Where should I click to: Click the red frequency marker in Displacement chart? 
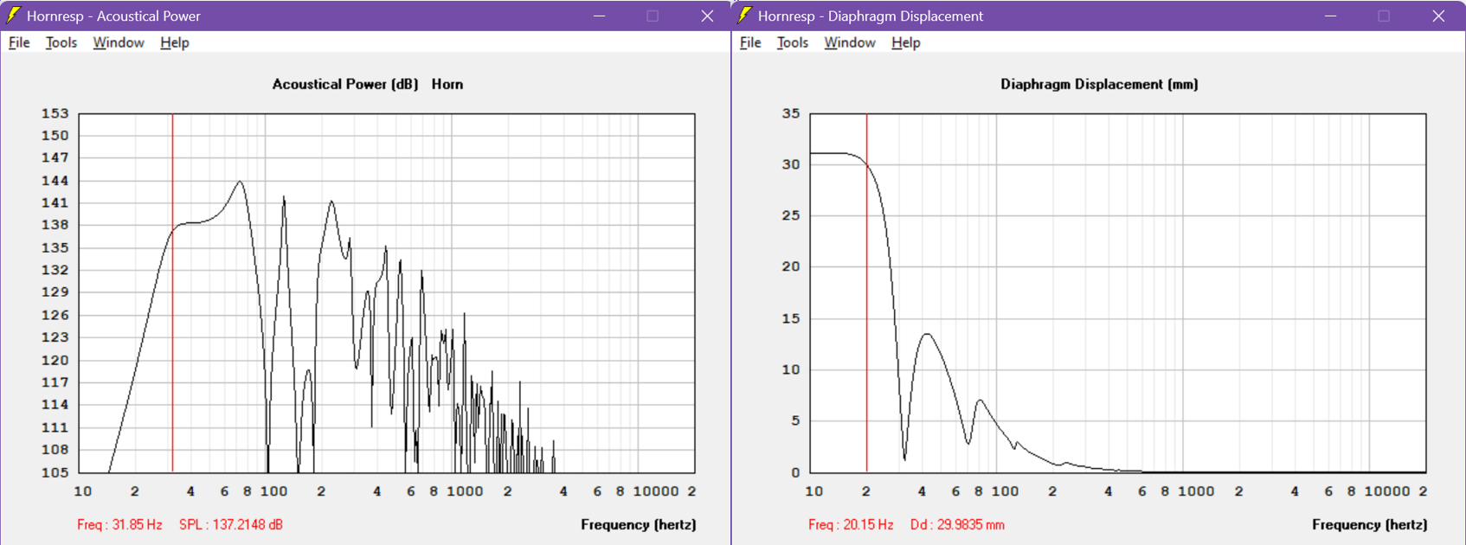pos(866,293)
